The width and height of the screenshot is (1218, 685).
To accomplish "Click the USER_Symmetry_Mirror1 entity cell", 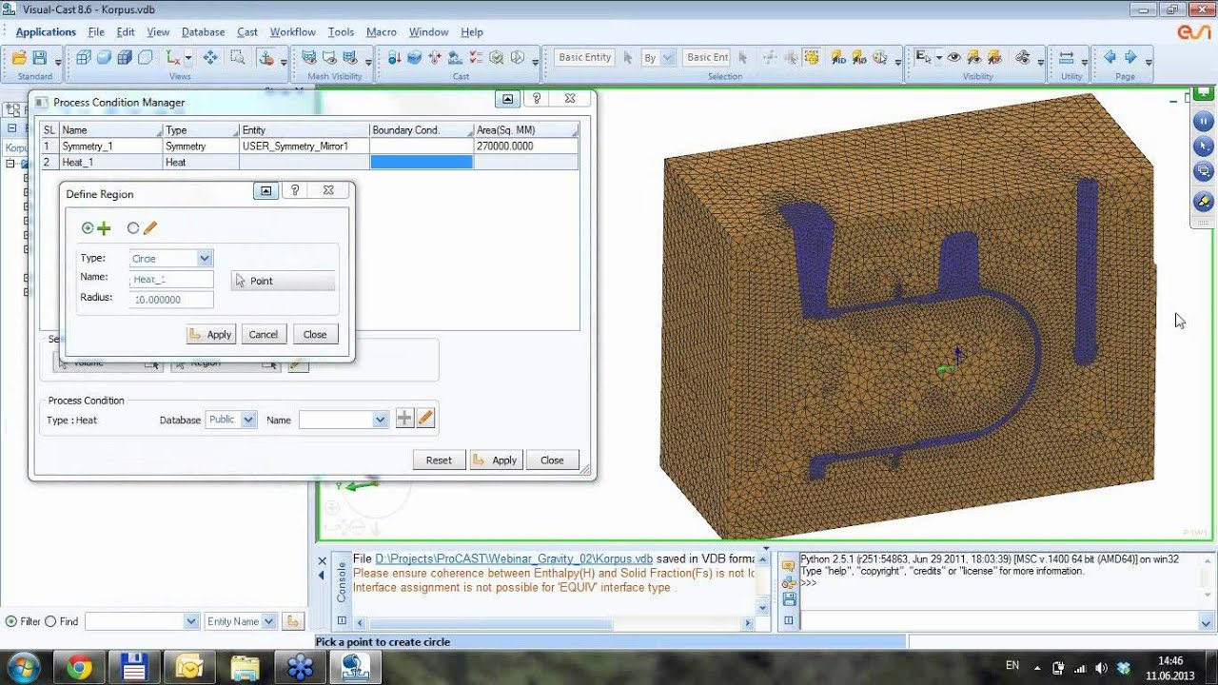I will click(x=304, y=147).
